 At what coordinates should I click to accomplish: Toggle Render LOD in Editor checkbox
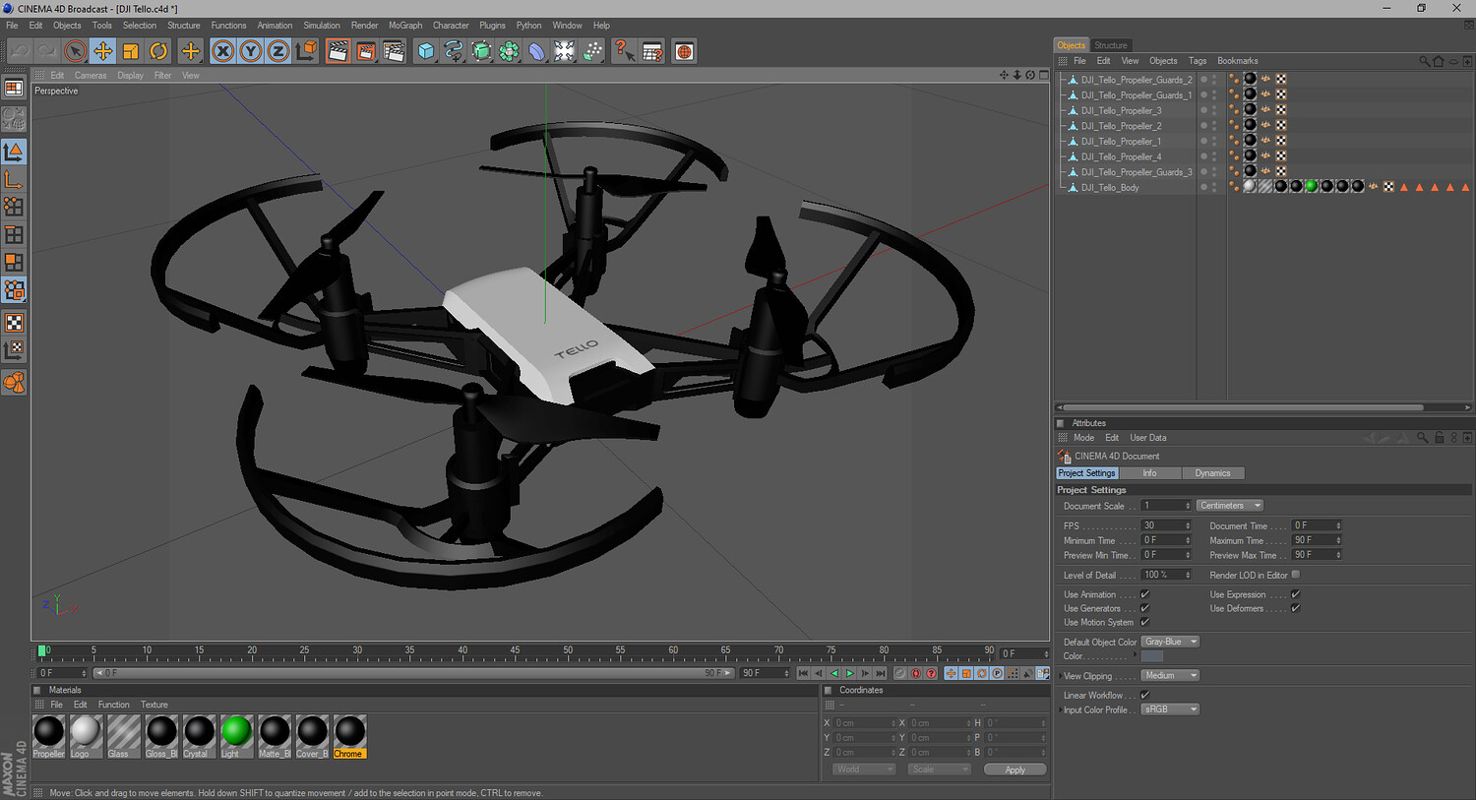pyautogui.click(x=1296, y=575)
